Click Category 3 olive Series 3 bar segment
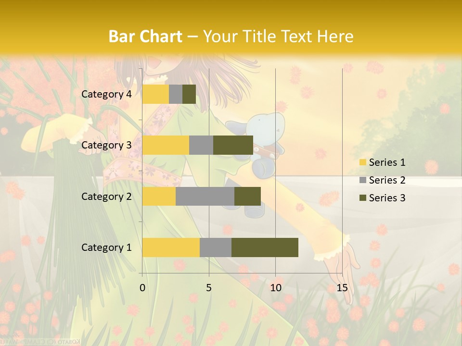The width and height of the screenshot is (462, 346). point(233,145)
